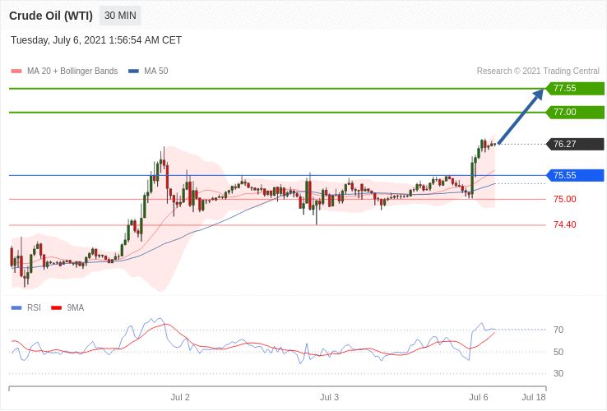Click the pink MA 20 Bollinger legend swatch
The image size is (607, 411).
[16, 72]
